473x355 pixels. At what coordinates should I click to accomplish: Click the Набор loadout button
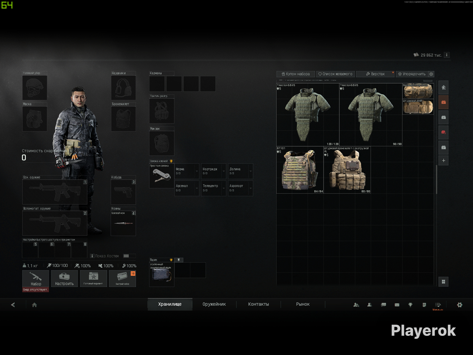point(35,279)
